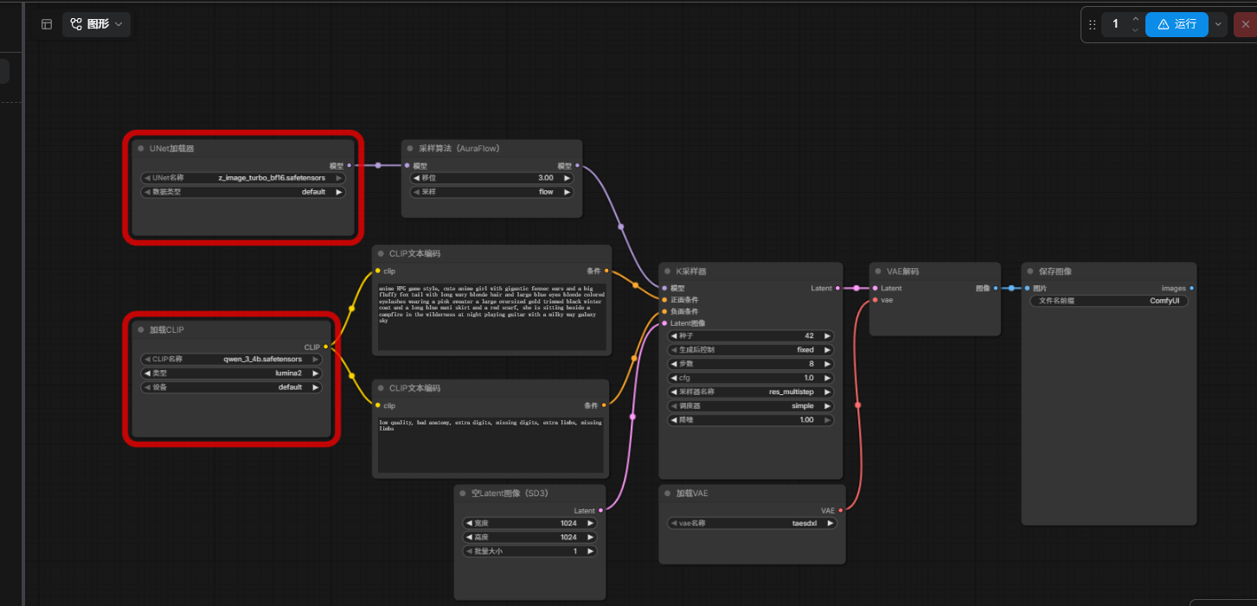This screenshot has height=606, width=1257.
Task: Click the right arrow of 步数 to increase steps
Action: (828, 364)
